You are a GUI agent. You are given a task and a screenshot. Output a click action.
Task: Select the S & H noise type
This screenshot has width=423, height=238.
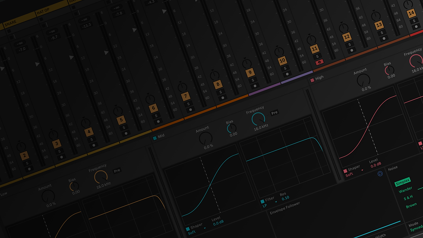(x=408, y=198)
